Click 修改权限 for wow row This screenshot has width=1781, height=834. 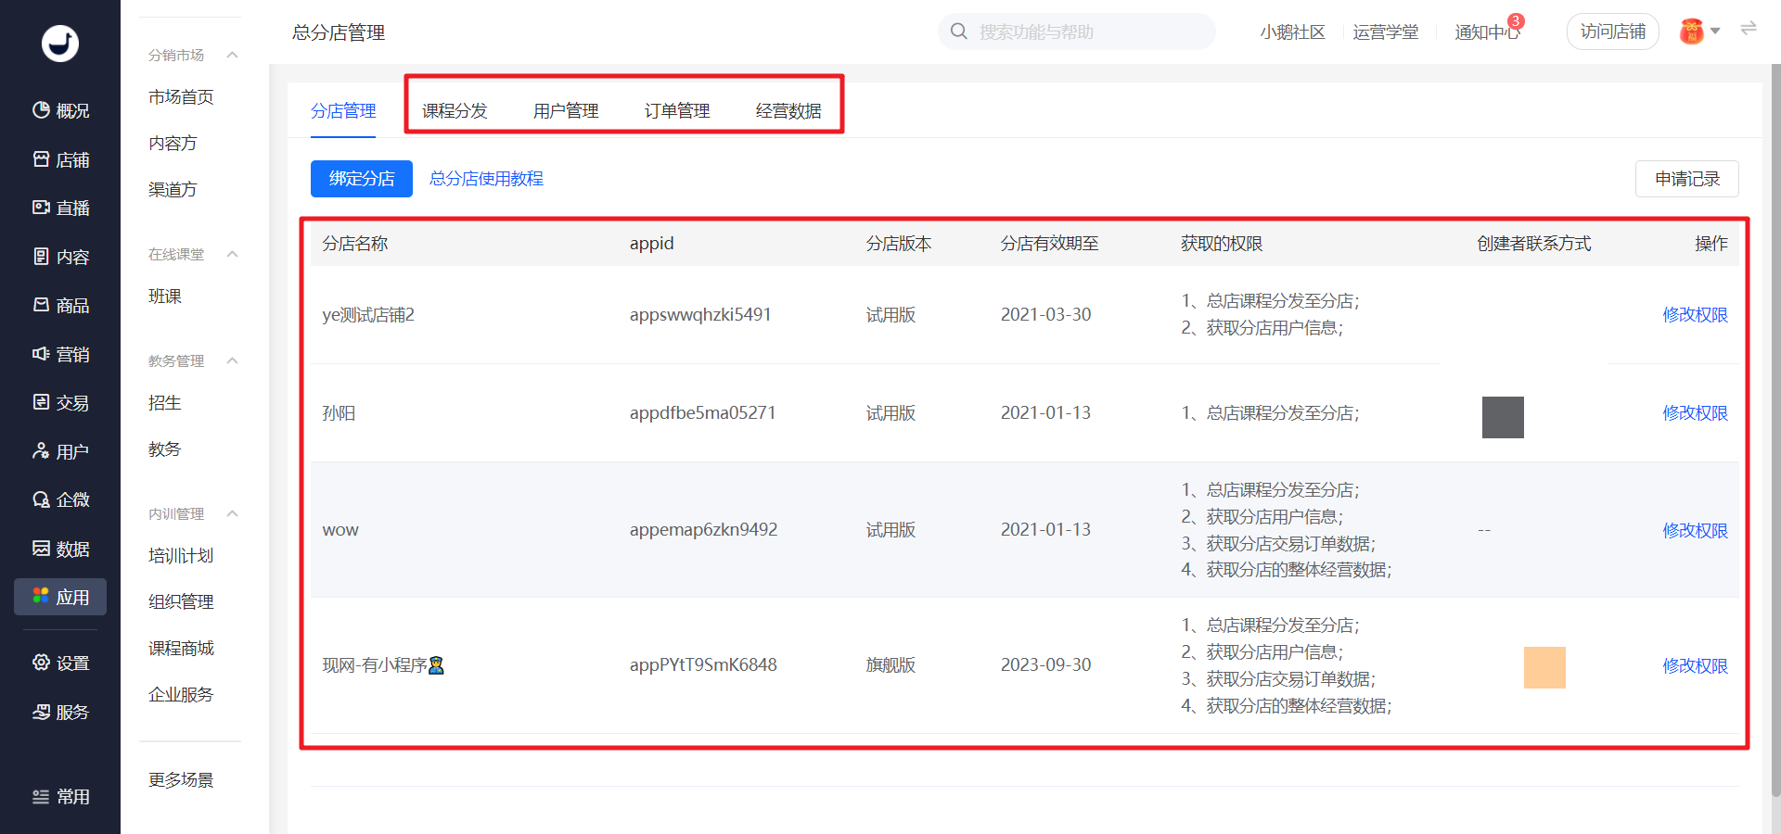pos(1695,531)
